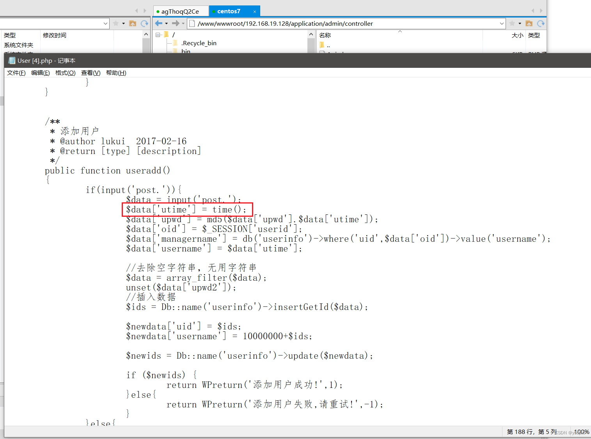The width and height of the screenshot is (591, 439).
Task: Click the '@author lukui 2017-02-16' comment
Action: pos(123,142)
